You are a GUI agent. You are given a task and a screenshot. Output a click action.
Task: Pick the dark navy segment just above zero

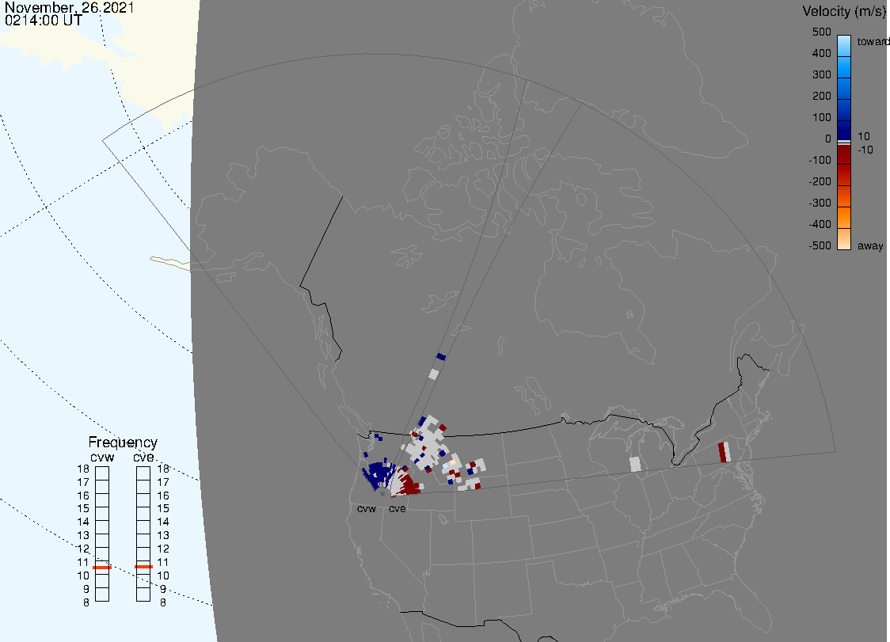tap(844, 129)
